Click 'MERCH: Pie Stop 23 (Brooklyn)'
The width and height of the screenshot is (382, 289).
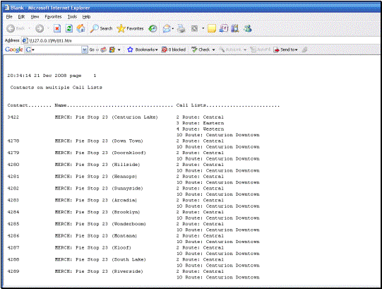pyautogui.click(x=97, y=212)
